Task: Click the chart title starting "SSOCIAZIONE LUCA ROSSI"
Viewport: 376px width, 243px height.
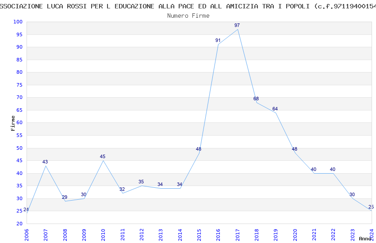Action: tap(188, 6)
